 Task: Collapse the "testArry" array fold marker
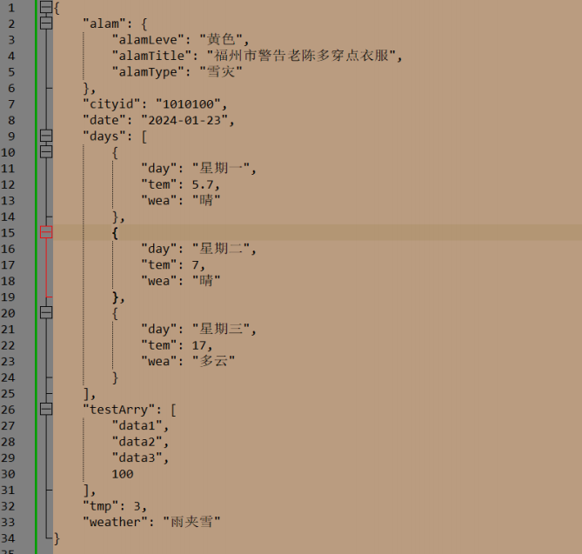coord(46,410)
